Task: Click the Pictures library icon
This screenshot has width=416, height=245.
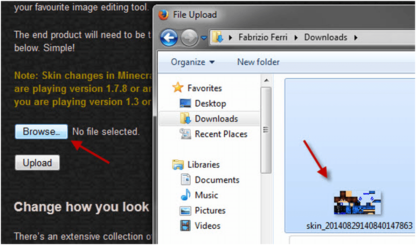Action: [x=185, y=211]
